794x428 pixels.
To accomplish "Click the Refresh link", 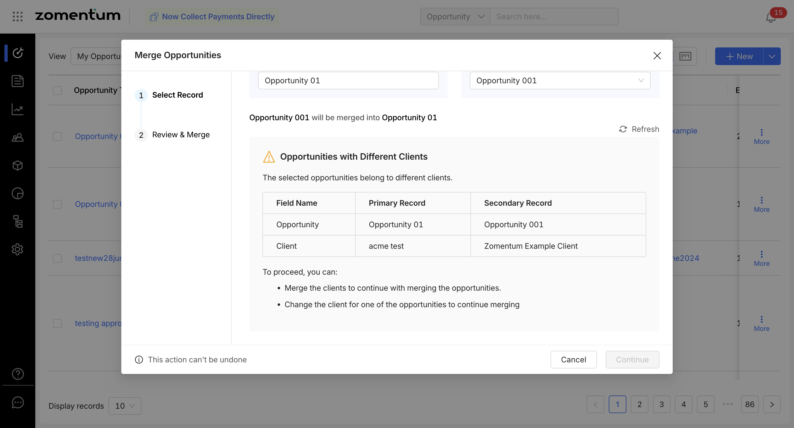I will click(x=639, y=129).
